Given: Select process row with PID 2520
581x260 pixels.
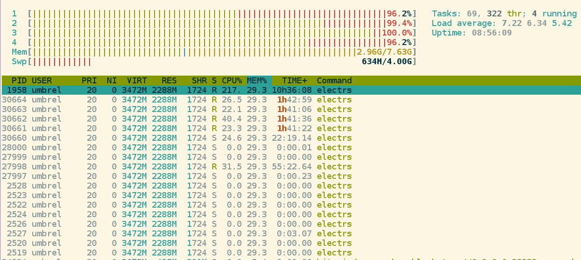Looking at the screenshot, I should [291, 243].
